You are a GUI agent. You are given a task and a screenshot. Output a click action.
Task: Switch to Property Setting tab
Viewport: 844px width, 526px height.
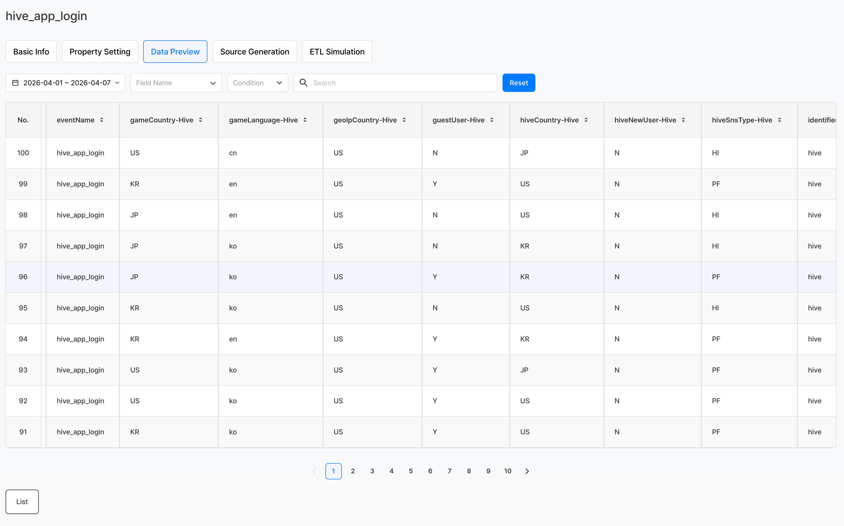coord(100,52)
